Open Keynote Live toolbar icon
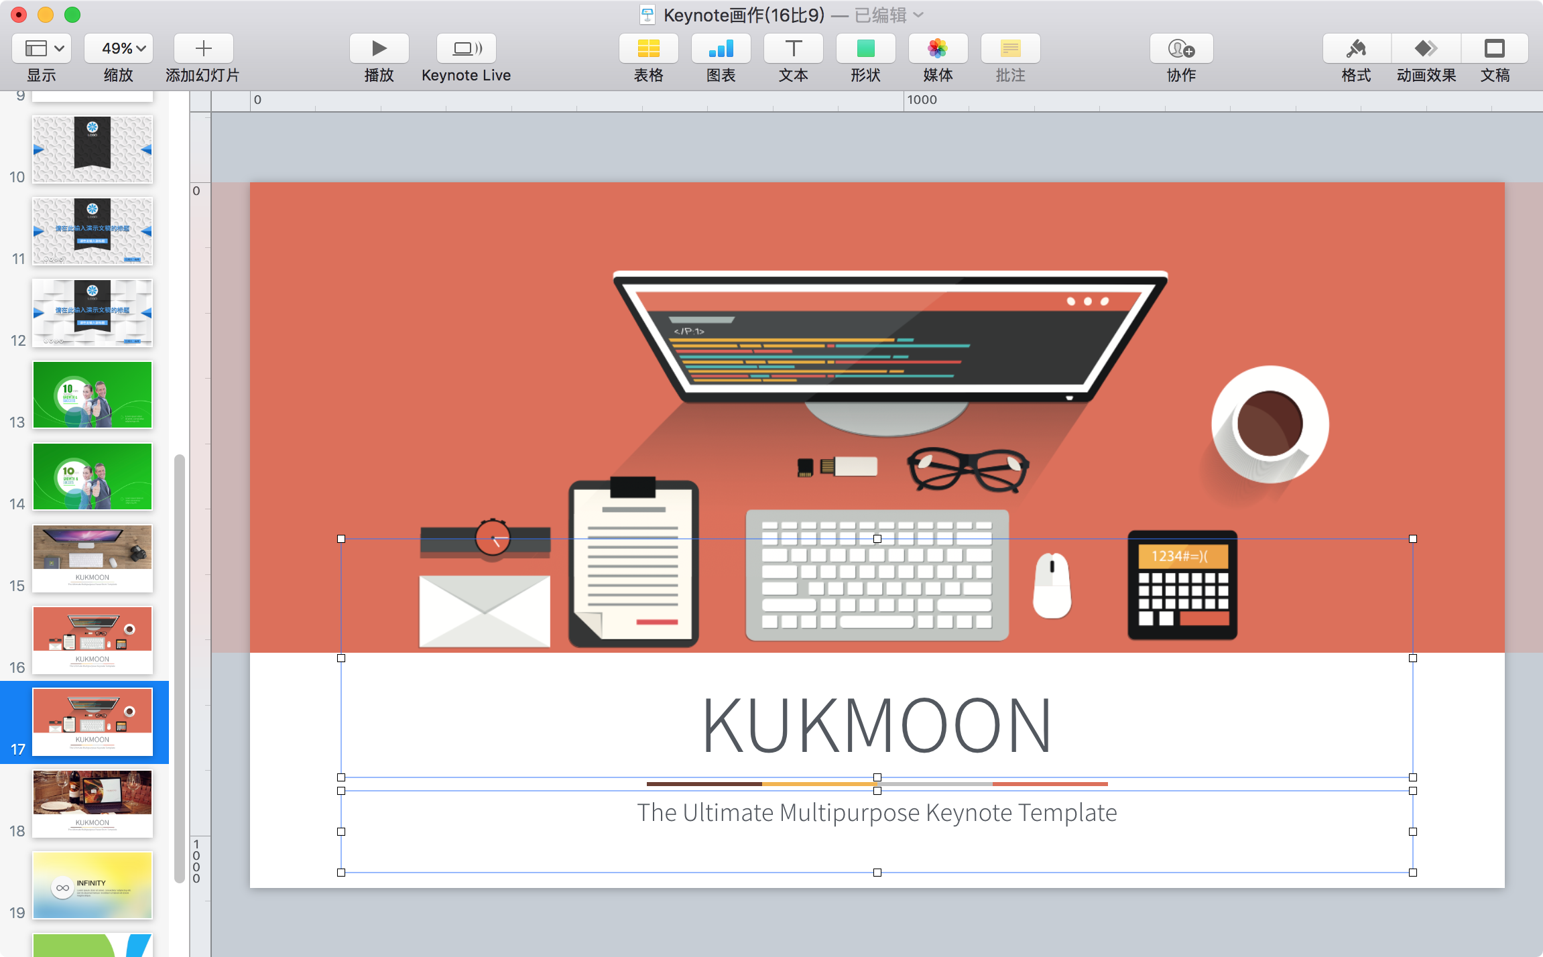Screen dimensions: 1543x957 click(467, 49)
